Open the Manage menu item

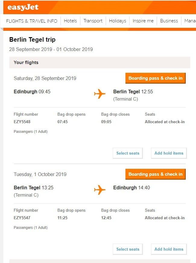point(190,21)
